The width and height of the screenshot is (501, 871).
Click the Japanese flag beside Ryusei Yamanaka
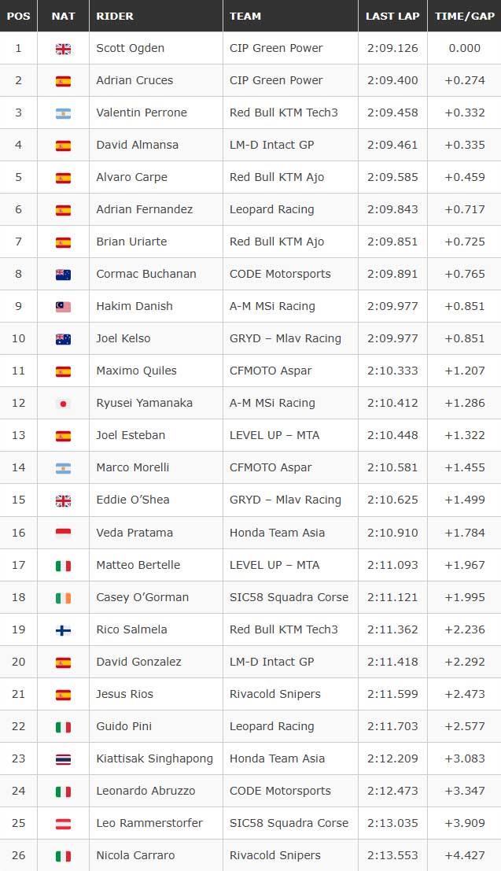(64, 404)
